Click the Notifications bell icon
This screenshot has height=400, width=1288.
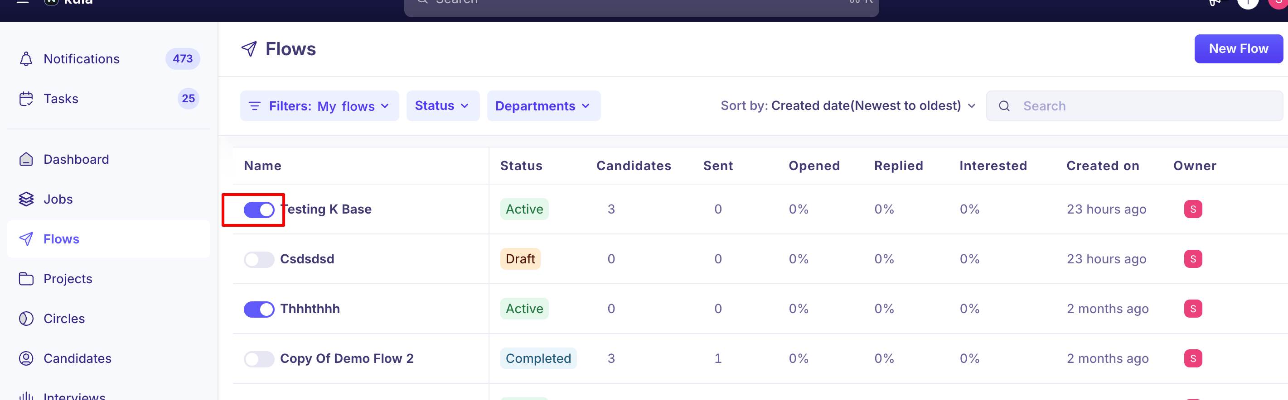tap(26, 59)
